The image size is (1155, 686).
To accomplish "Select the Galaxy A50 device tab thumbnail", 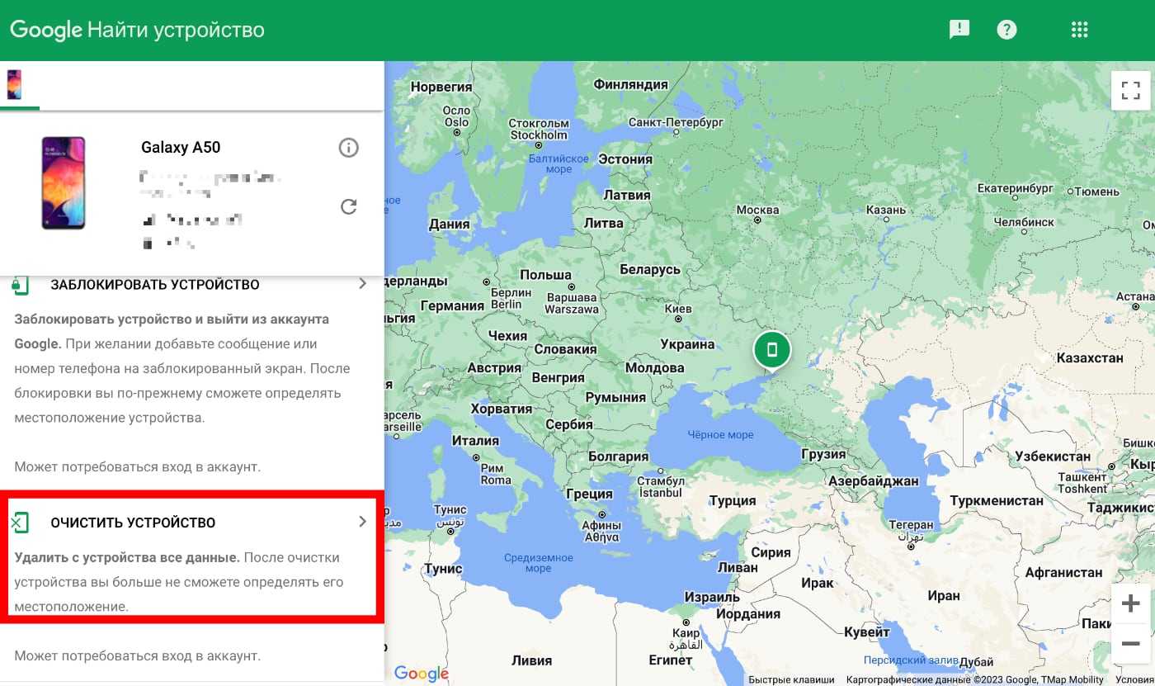I will pyautogui.click(x=14, y=84).
